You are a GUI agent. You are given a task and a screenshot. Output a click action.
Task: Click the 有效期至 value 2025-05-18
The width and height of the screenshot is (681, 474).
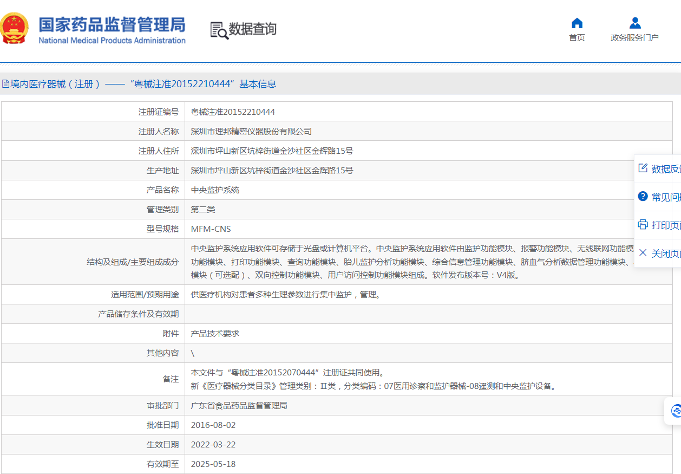[x=213, y=464]
